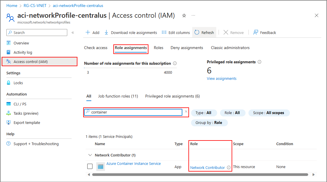Image resolution: width=327 pixels, height=182 pixels.
Task: Switch to the Check access tab
Action: (96, 48)
